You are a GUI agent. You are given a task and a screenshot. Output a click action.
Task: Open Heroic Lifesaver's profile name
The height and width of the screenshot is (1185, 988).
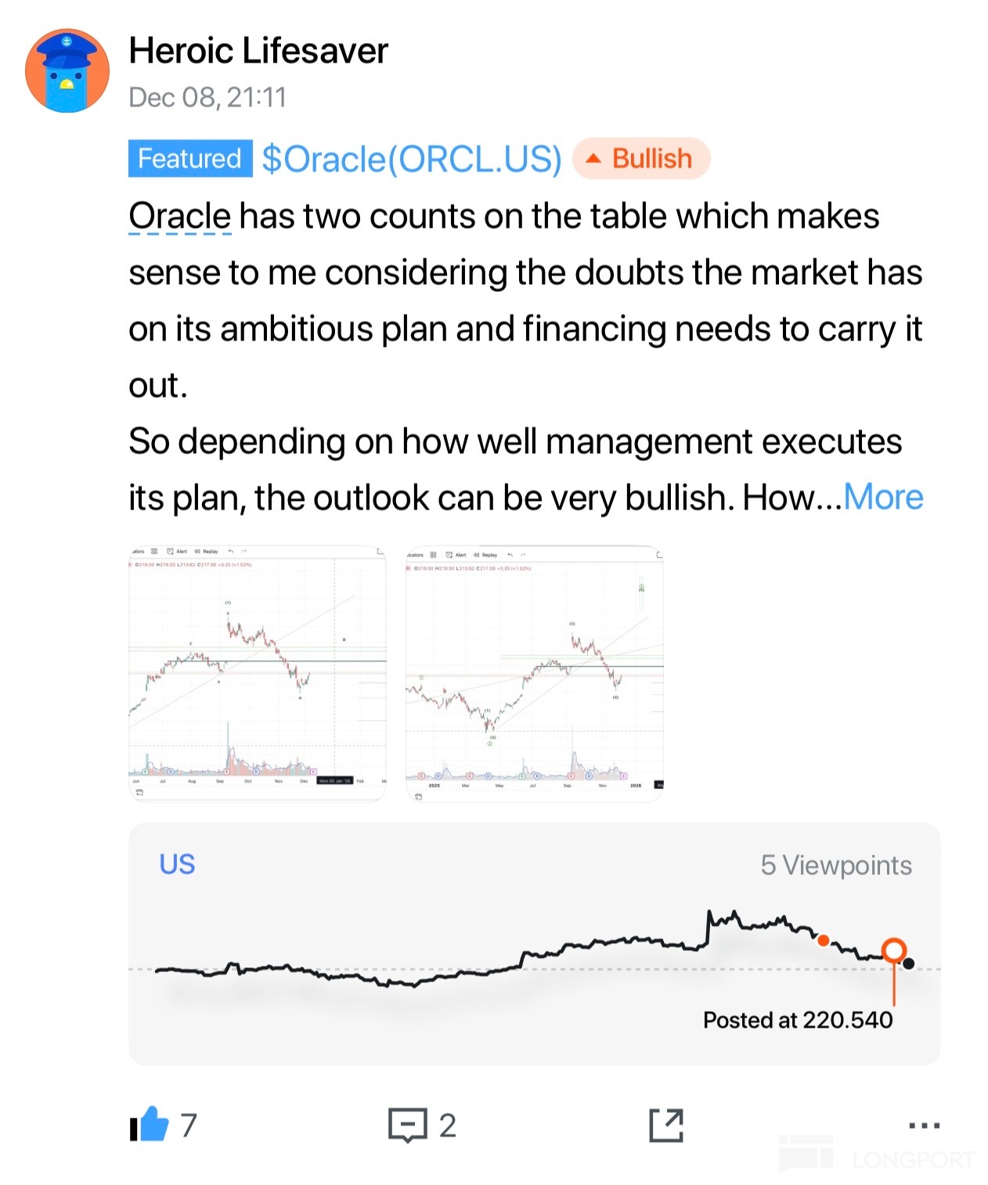pyautogui.click(x=258, y=51)
